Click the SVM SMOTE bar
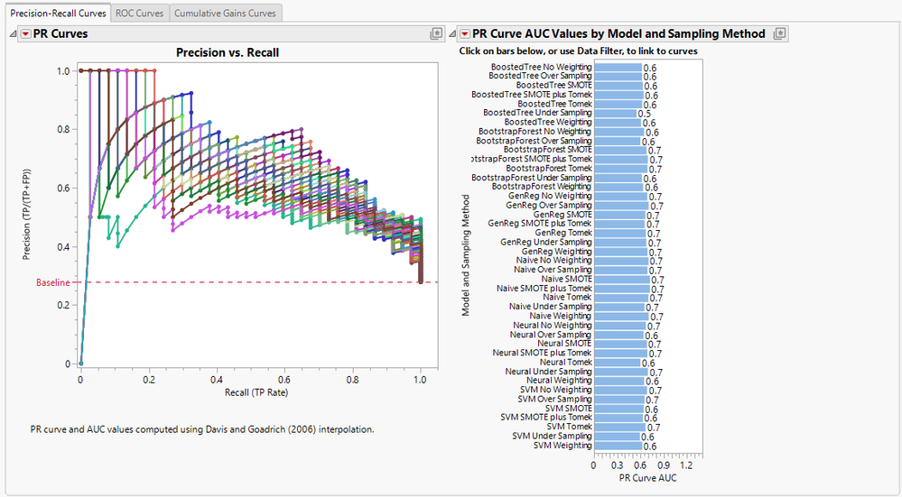Screen dimensions: 902x497 pos(618,409)
